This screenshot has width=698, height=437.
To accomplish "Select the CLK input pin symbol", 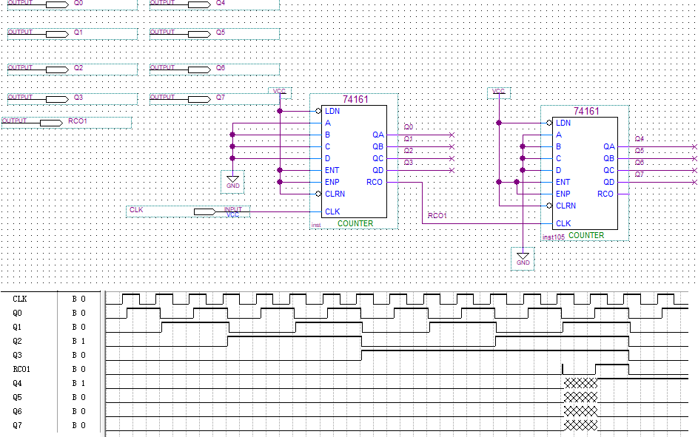I will 188,211.
